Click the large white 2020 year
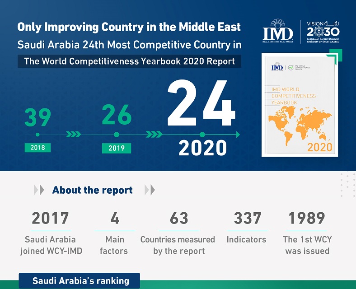356x289 pixels. pyautogui.click(x=202, y=148)
